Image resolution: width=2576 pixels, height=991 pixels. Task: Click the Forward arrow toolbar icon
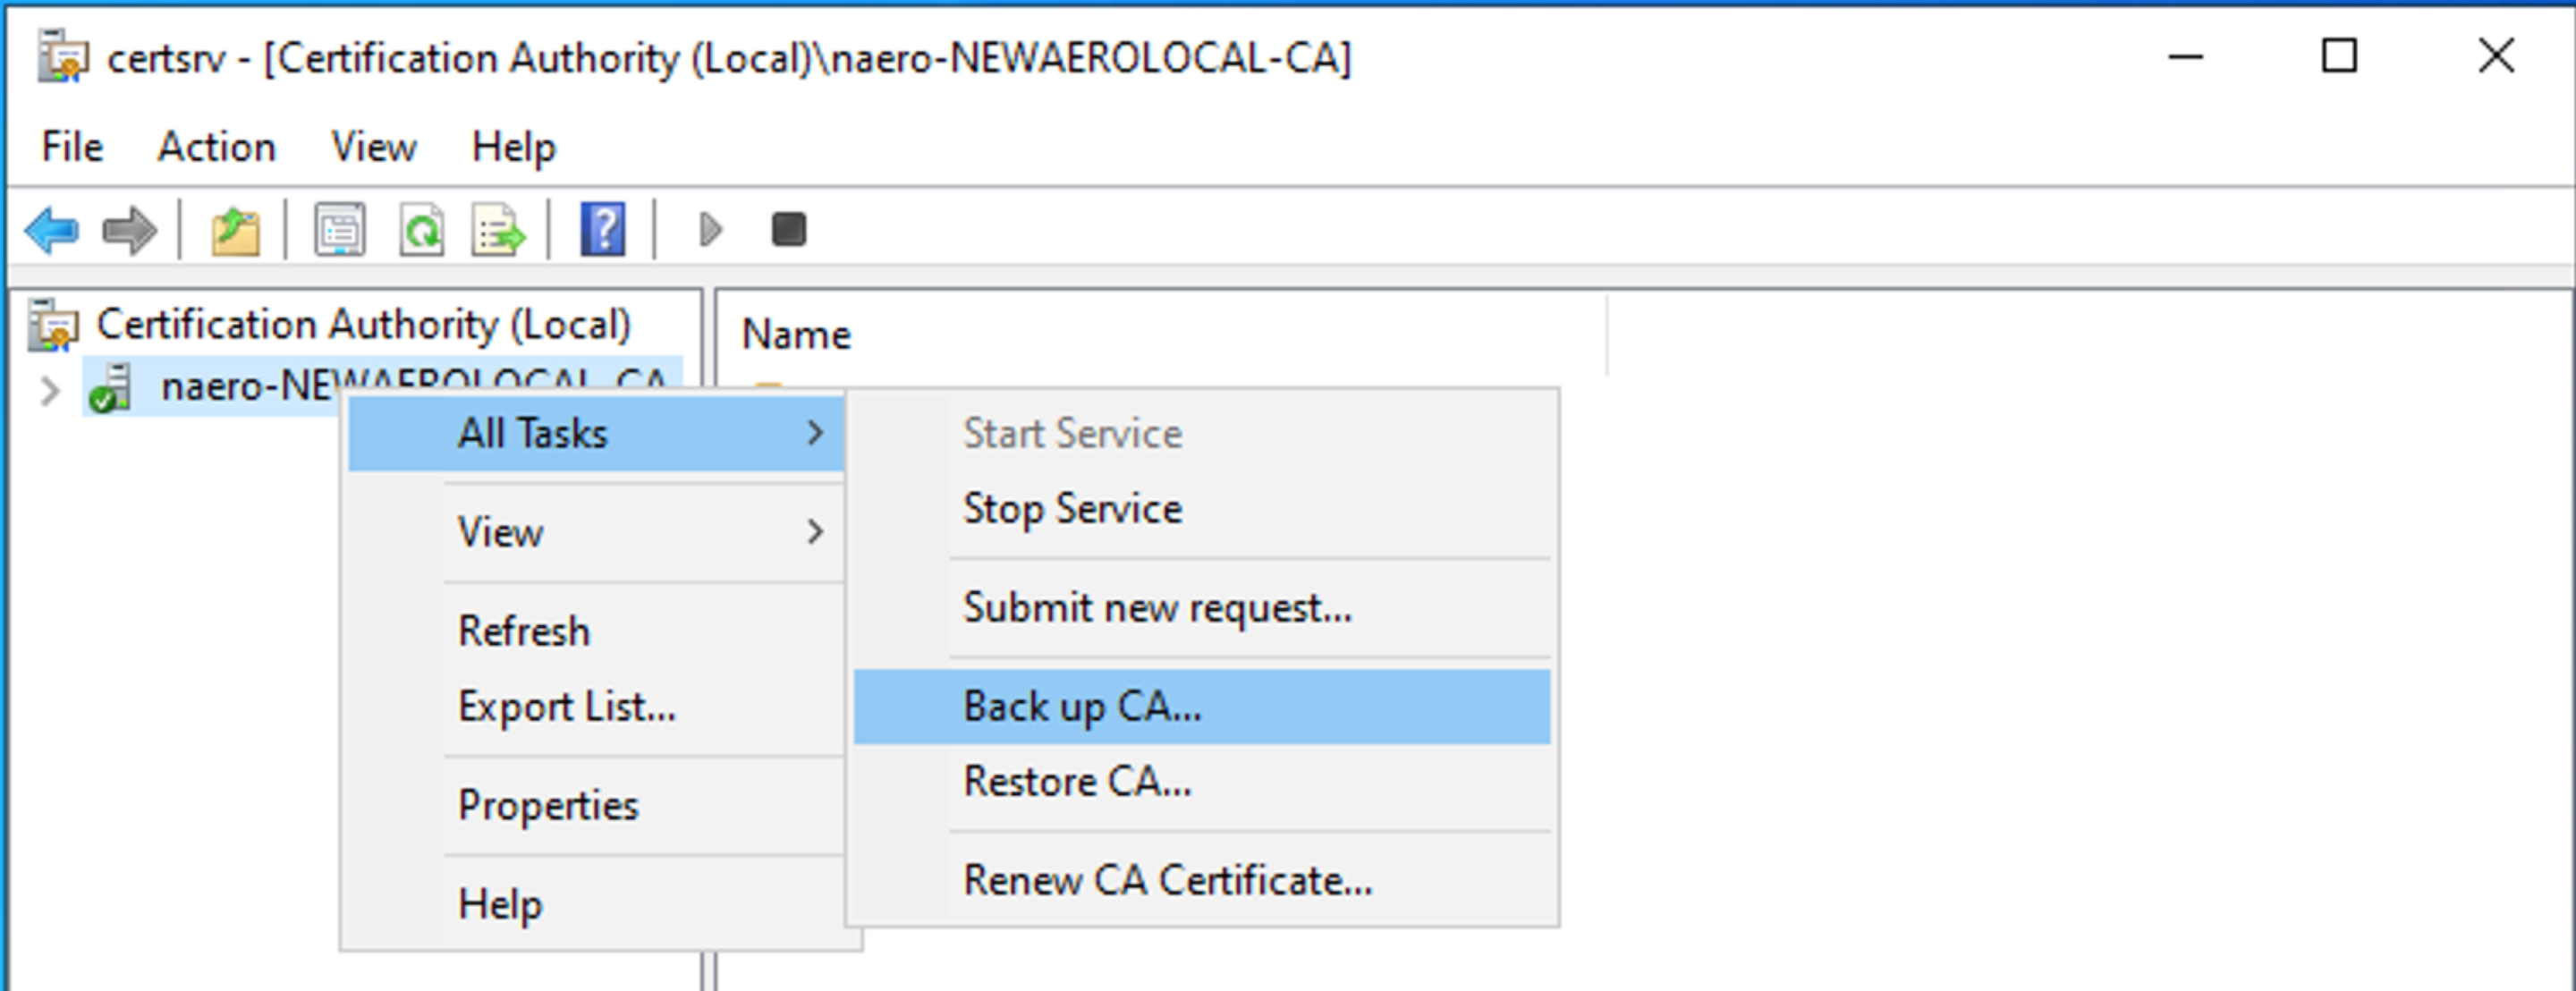tap(130, 230)
